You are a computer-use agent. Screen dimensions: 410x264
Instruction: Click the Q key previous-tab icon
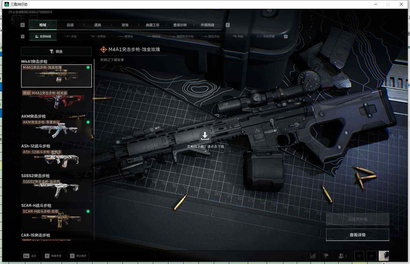point(23,25)
